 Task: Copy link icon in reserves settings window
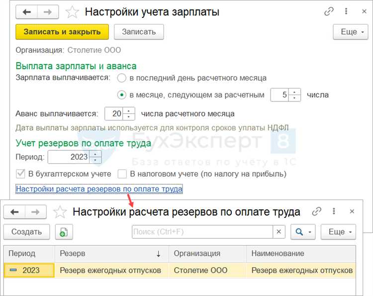click(317, 211)
